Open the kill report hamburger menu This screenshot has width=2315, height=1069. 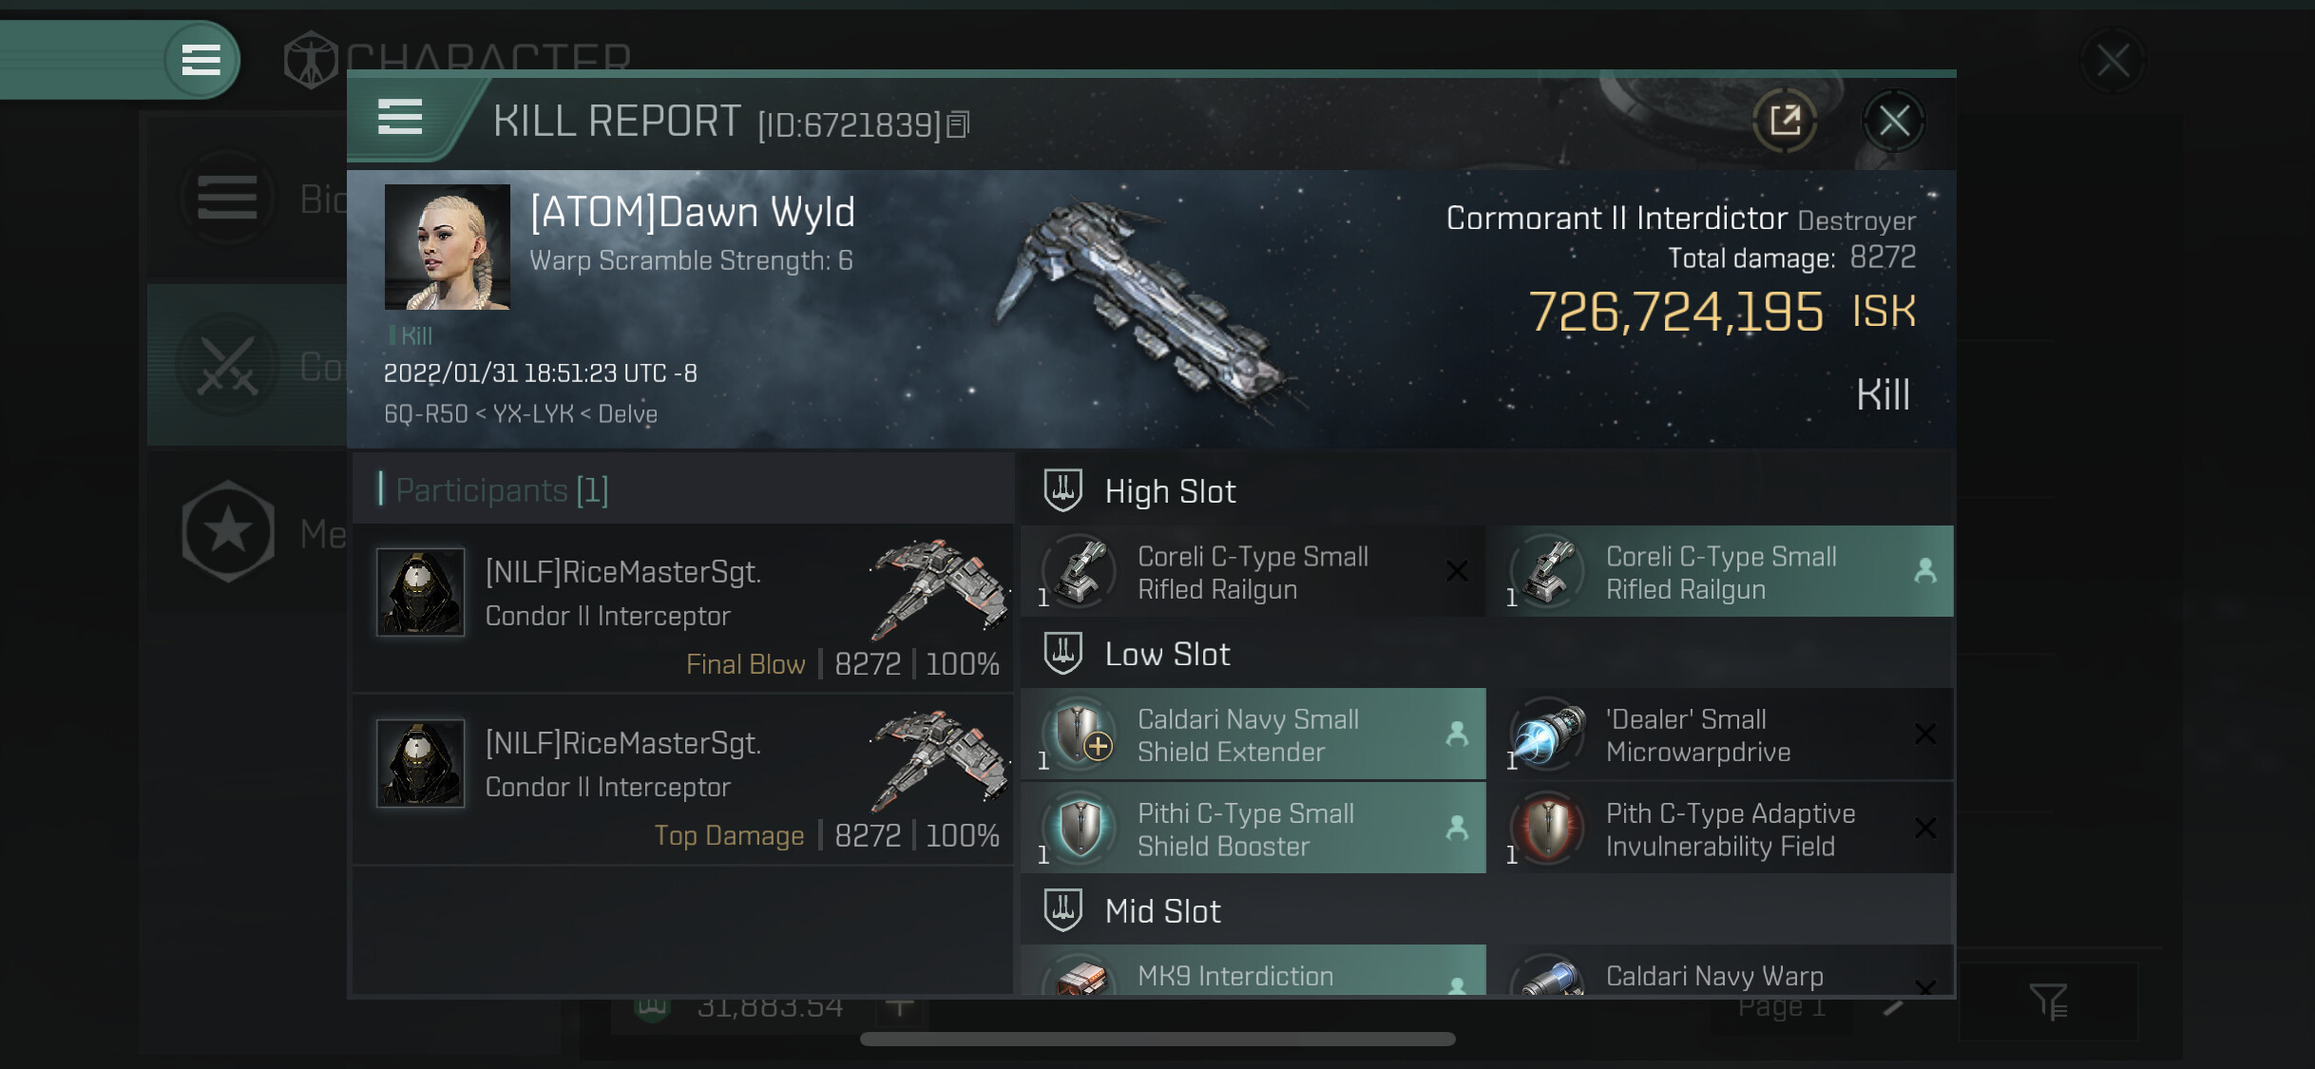[400, 118]
